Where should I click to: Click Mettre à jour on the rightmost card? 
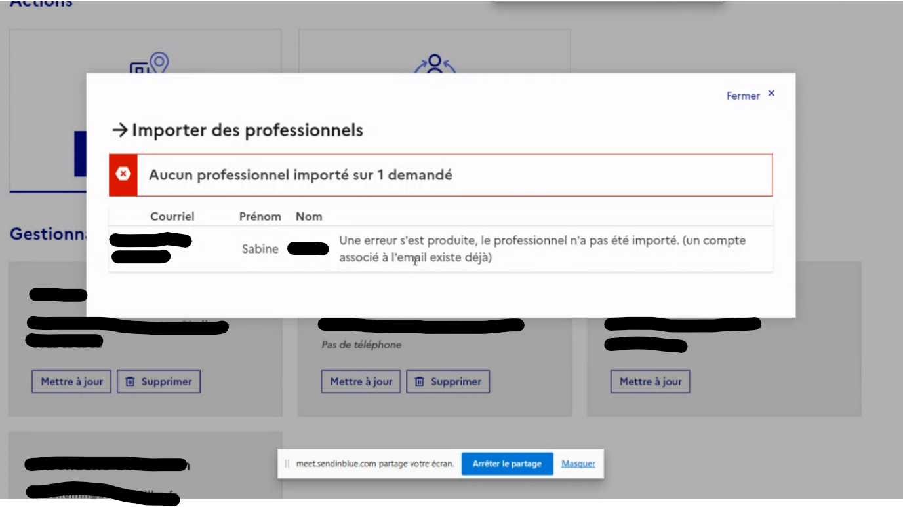(649, 381)
